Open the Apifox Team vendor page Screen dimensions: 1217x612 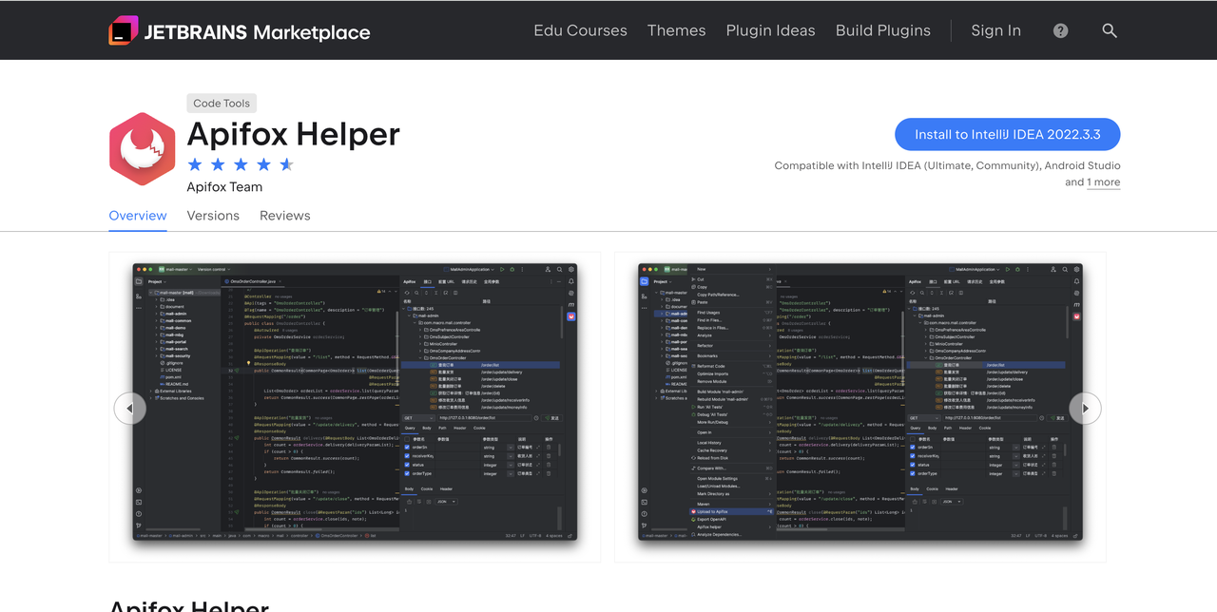[x=224, y=187]
